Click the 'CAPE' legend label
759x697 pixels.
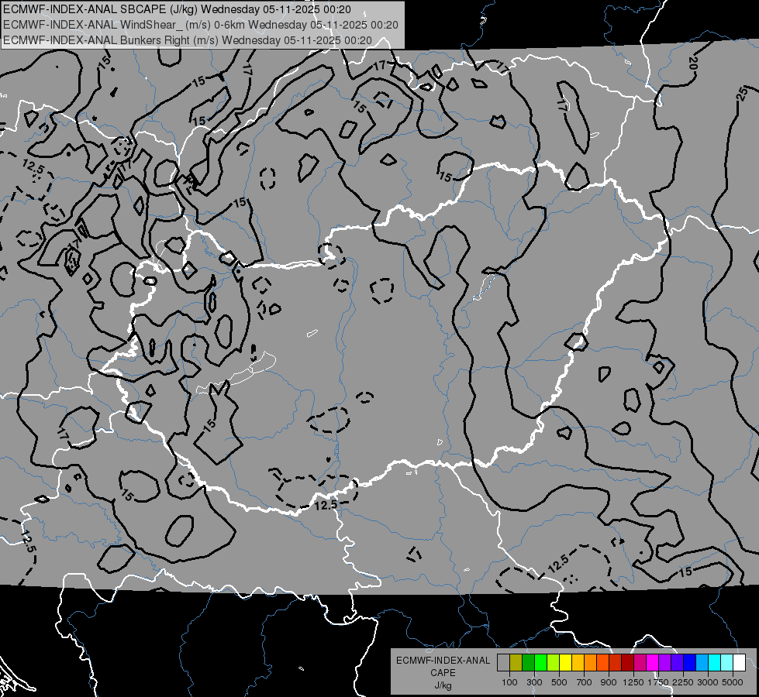[x=443, y=673]
